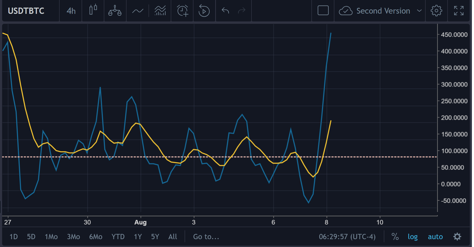Set date range to 3Mo
474x247 pixels.
click(73, 237)
